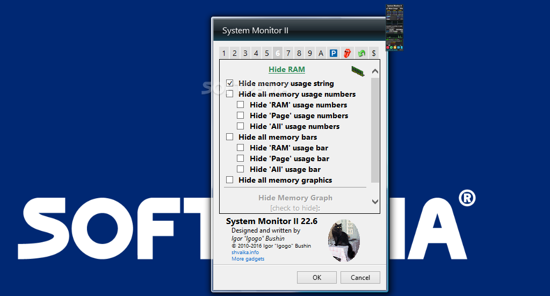
Task: Click the scroll up arrow
Action: tap(375, 71)
